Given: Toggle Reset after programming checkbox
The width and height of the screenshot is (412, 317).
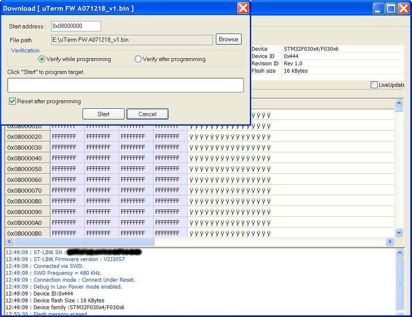Looking at the screenshot, I should point(12,101).
